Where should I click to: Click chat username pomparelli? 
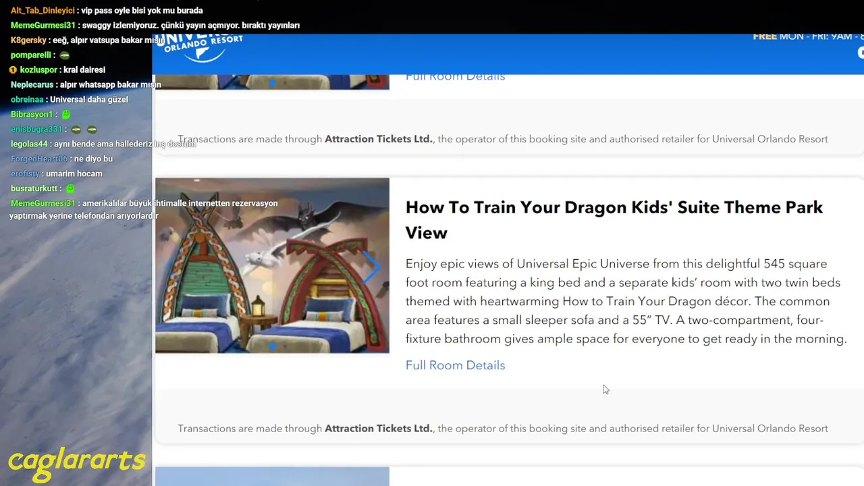(x=31, y=55)
